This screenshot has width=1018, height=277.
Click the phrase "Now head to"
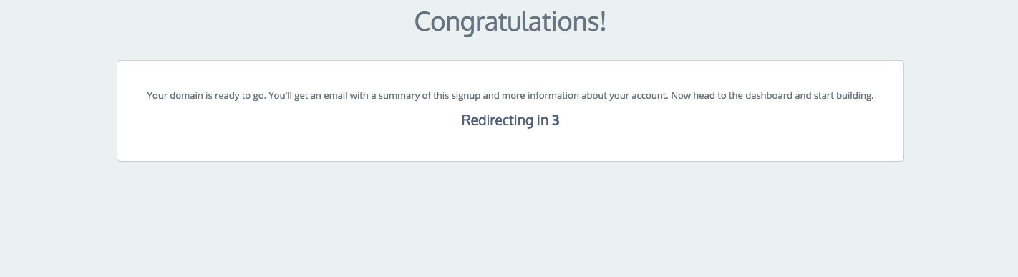pos(699,95)
